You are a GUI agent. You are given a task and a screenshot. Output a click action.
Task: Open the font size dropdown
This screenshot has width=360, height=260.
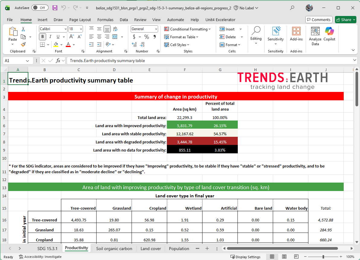[81, 29]
